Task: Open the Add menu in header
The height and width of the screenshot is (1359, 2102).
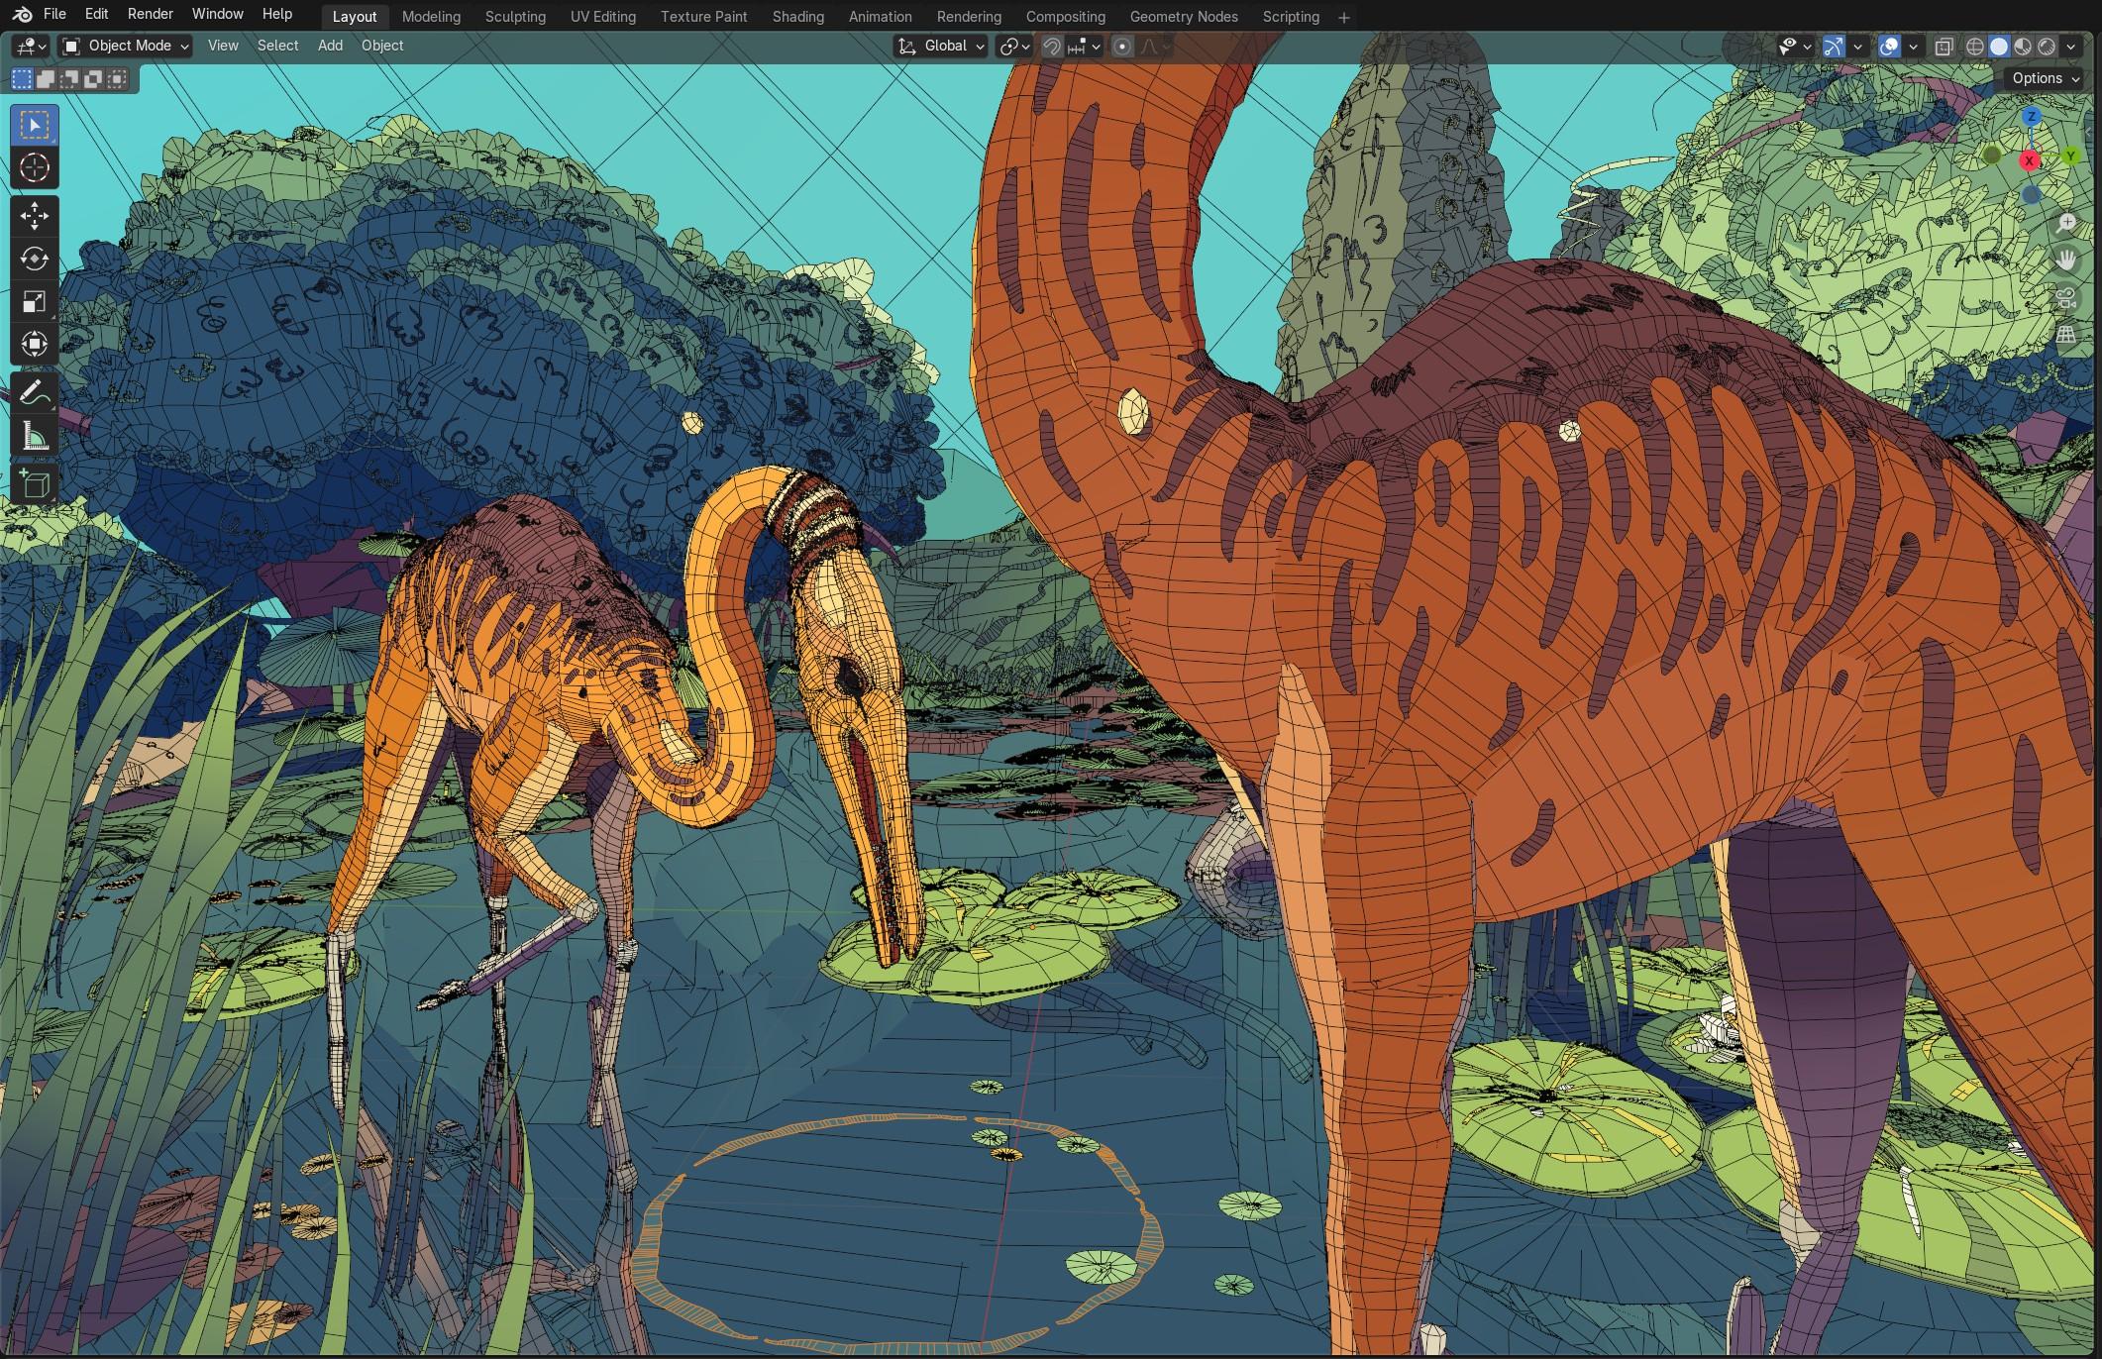Action: [330, 46]
